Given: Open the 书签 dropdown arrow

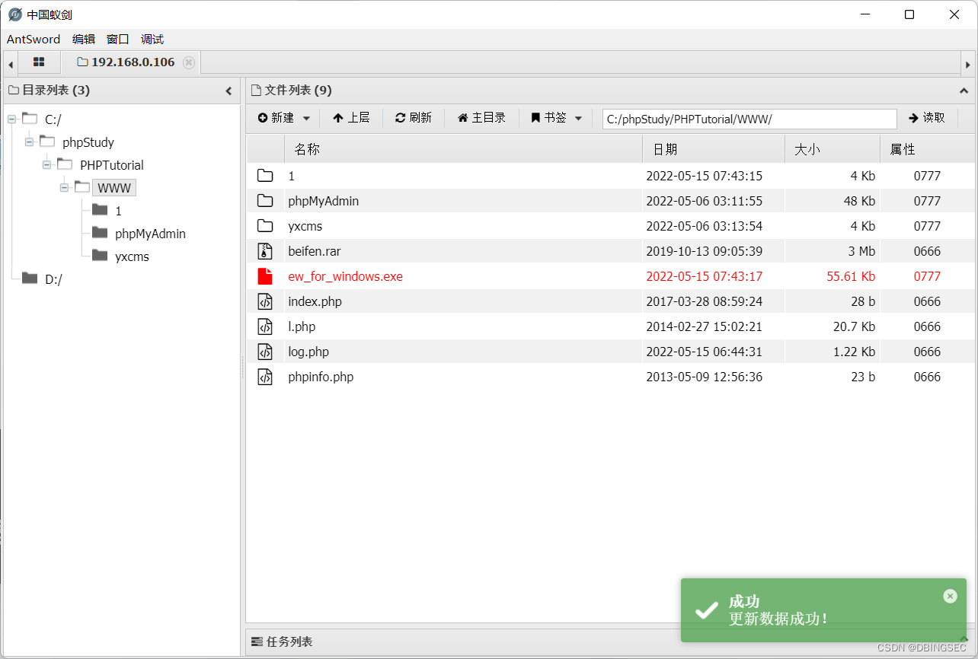Looking at the screenshot, I should coord(578,118).
